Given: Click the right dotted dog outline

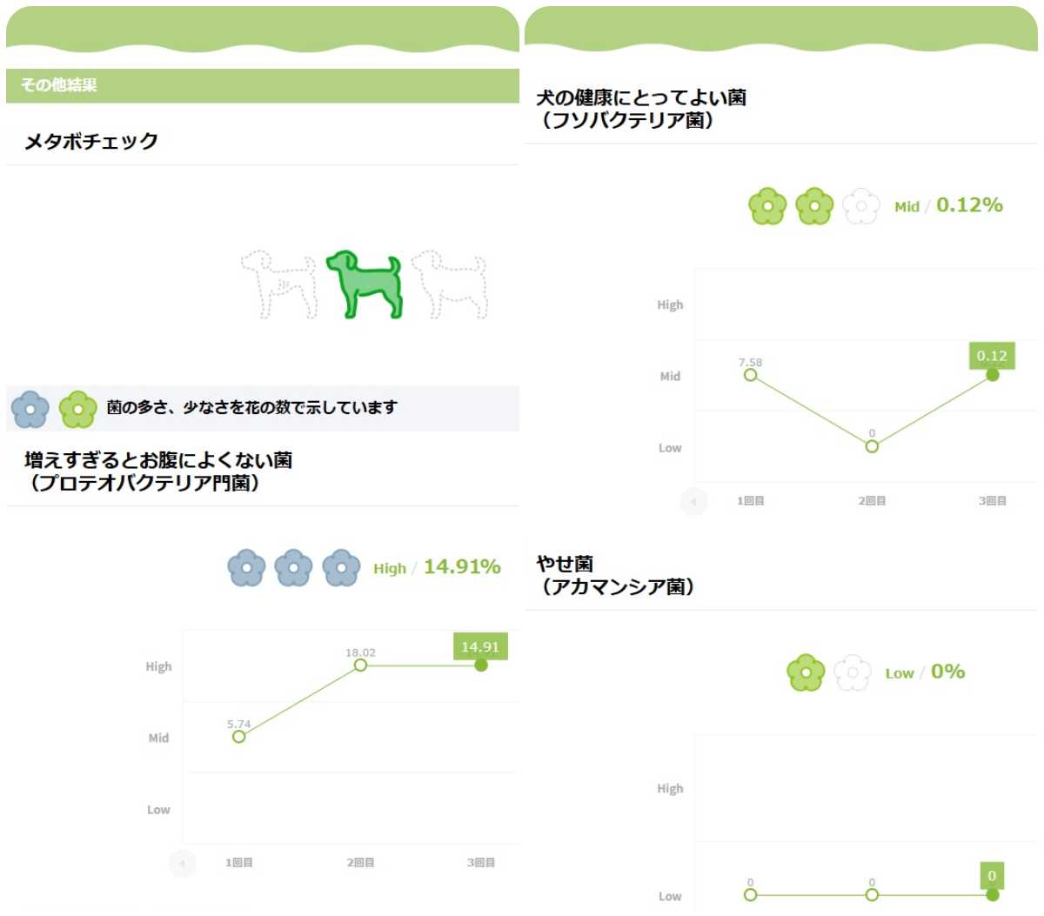Looking at the screenshot, I should click(449, 284).
